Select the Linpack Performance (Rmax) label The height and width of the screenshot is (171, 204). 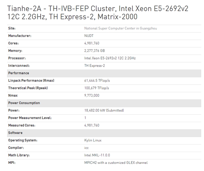pyautogui.click(x=31, y=81)
